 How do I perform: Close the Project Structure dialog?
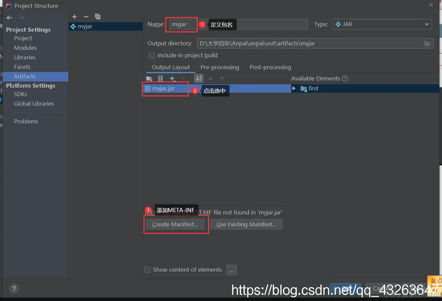pyautogui.click(x=432, y=5)
